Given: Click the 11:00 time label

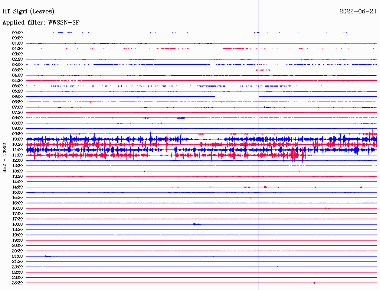Looking at the screenshot, I should [17, 150].
